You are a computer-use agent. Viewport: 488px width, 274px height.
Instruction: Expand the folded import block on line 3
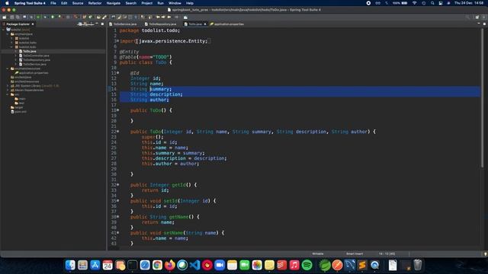[117, 41]
